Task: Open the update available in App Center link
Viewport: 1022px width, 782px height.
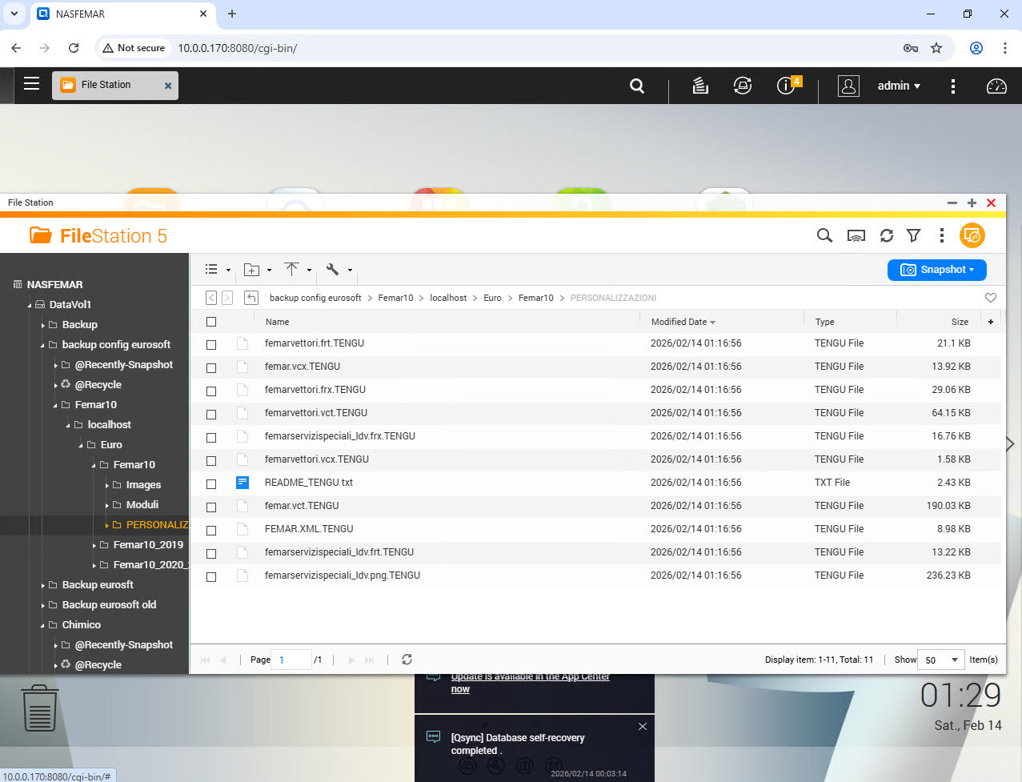Action: (530, 683)
